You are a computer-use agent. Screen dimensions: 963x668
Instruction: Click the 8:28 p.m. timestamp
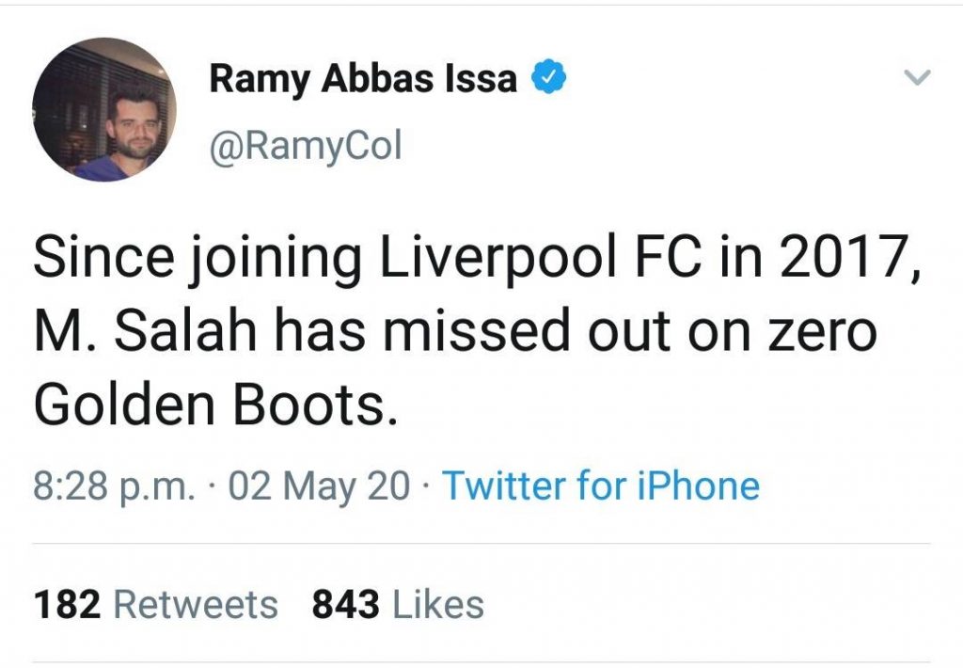pos(116,486)
